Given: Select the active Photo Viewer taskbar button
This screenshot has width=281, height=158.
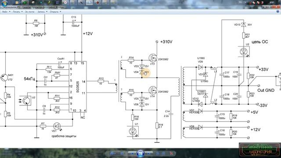Looking at the screenshot, I should click(x=90, y=3).
